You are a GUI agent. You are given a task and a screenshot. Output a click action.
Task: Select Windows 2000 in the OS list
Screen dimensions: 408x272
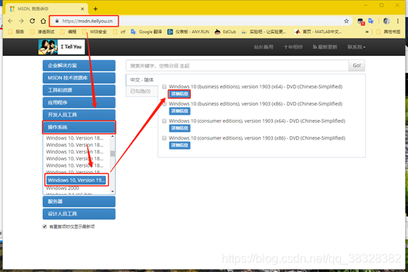click(x=63, y=188)
